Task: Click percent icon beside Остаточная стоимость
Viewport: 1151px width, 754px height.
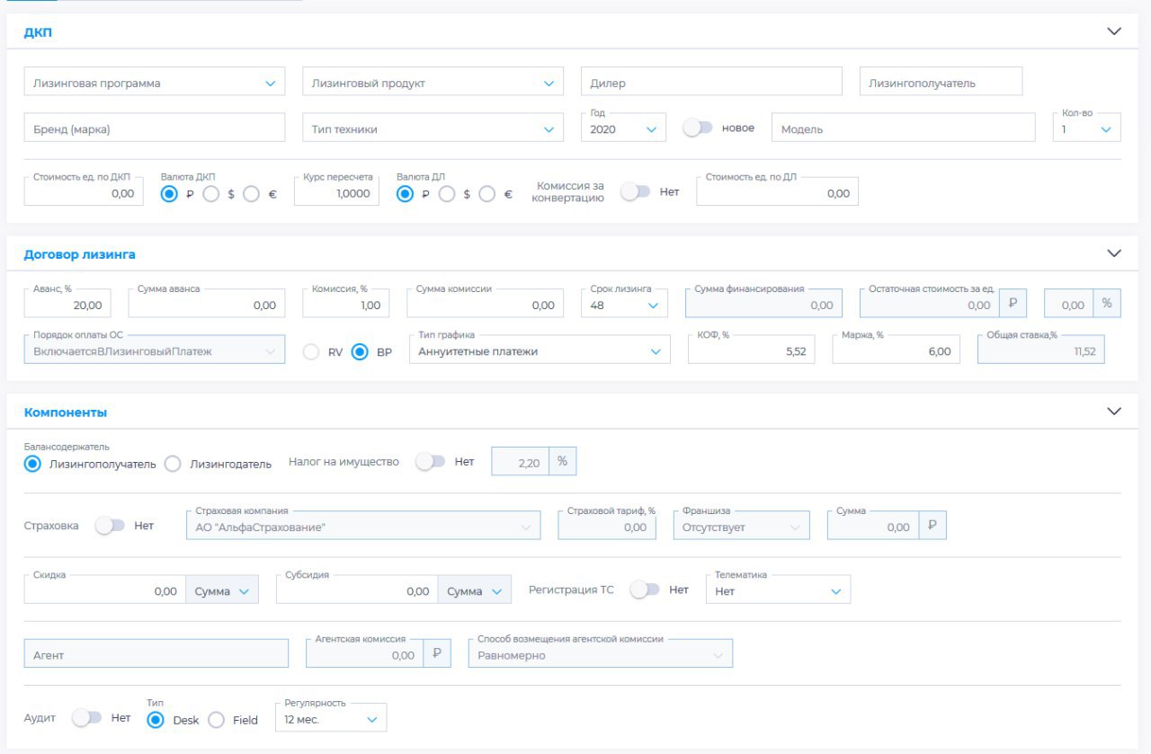Action: 1106,304
